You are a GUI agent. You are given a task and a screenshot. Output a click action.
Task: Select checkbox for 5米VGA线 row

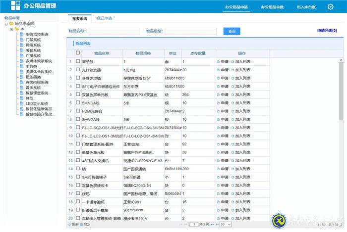pyautogui.click(x=78, y=103)
